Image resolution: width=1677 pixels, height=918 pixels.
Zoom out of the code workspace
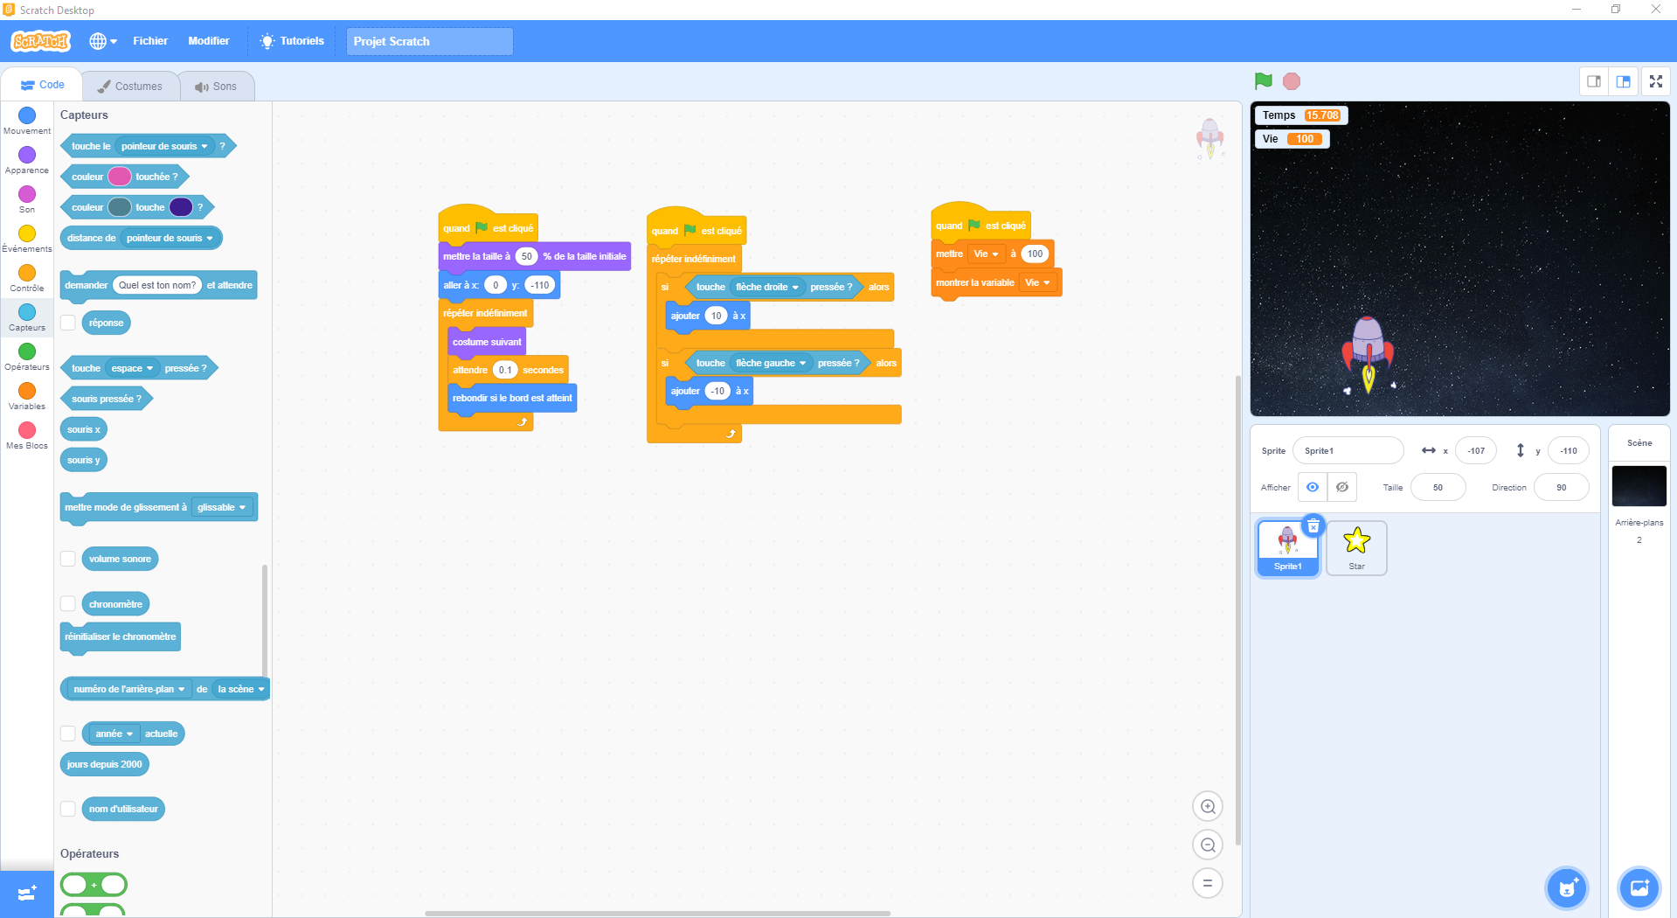[x=1208, y=845]
